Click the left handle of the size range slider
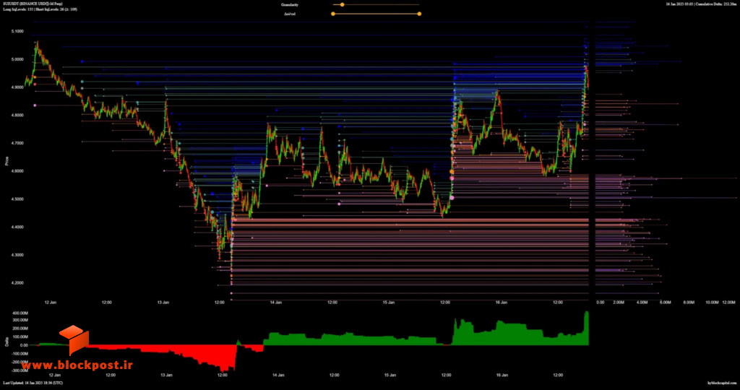Screen dimensions: 740x390 coord(333,14)
